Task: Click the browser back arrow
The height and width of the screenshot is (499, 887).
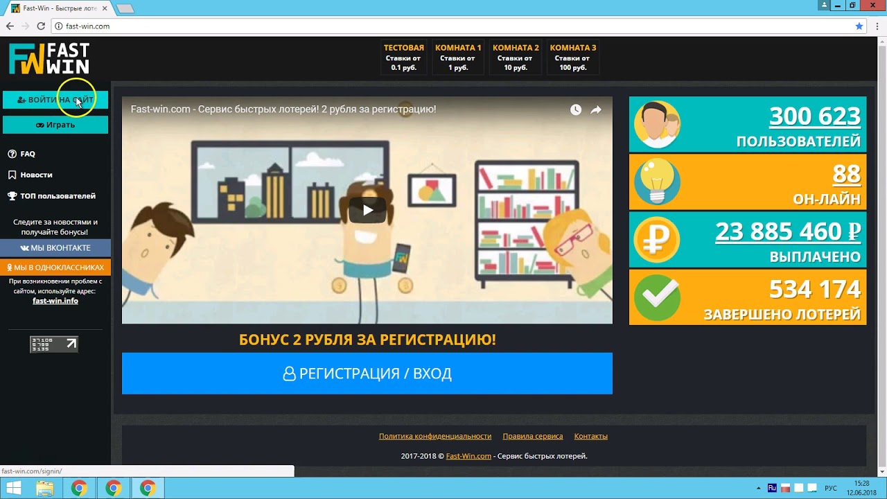Action: (x=10, y=26)
